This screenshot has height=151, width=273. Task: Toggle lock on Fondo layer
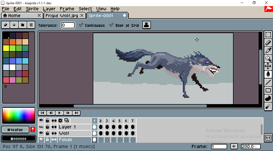pos(47,139)
